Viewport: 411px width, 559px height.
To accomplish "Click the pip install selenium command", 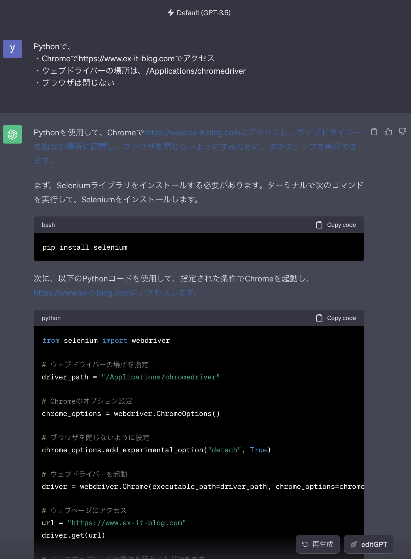I will [85, 247].
